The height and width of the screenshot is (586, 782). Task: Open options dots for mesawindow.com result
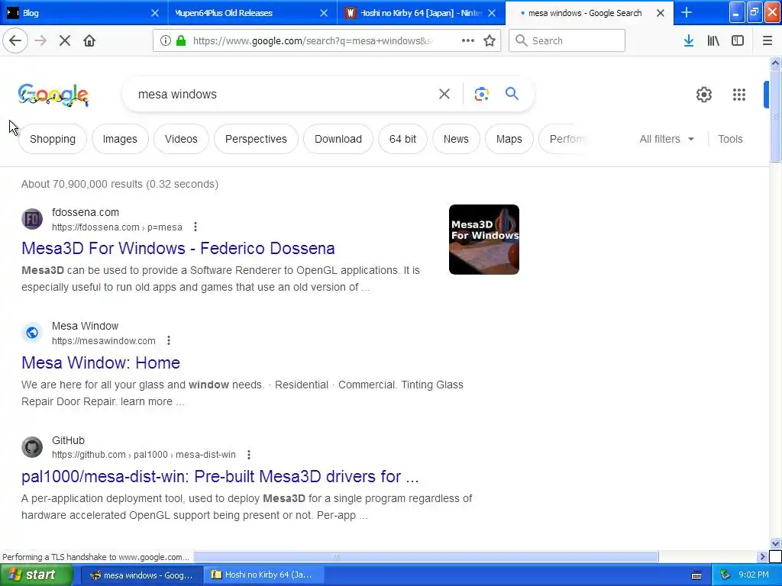pos(169,340)
